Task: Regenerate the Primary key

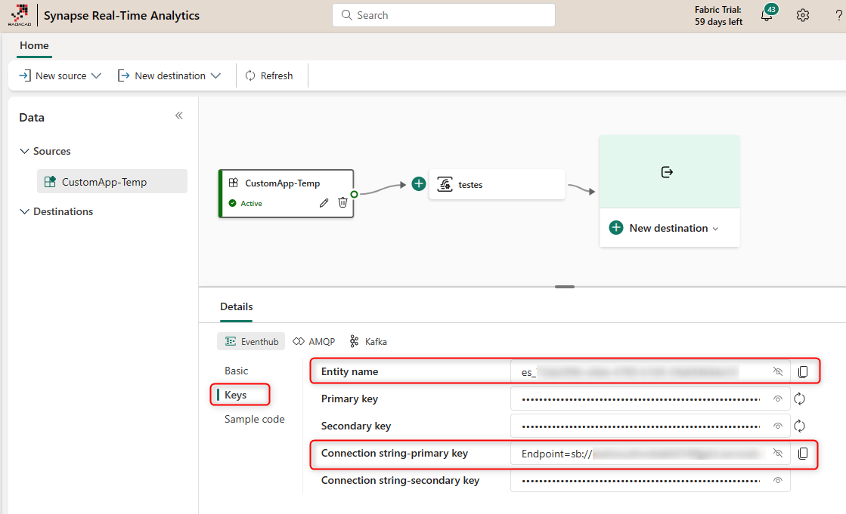Action: (x=800, y=399)
